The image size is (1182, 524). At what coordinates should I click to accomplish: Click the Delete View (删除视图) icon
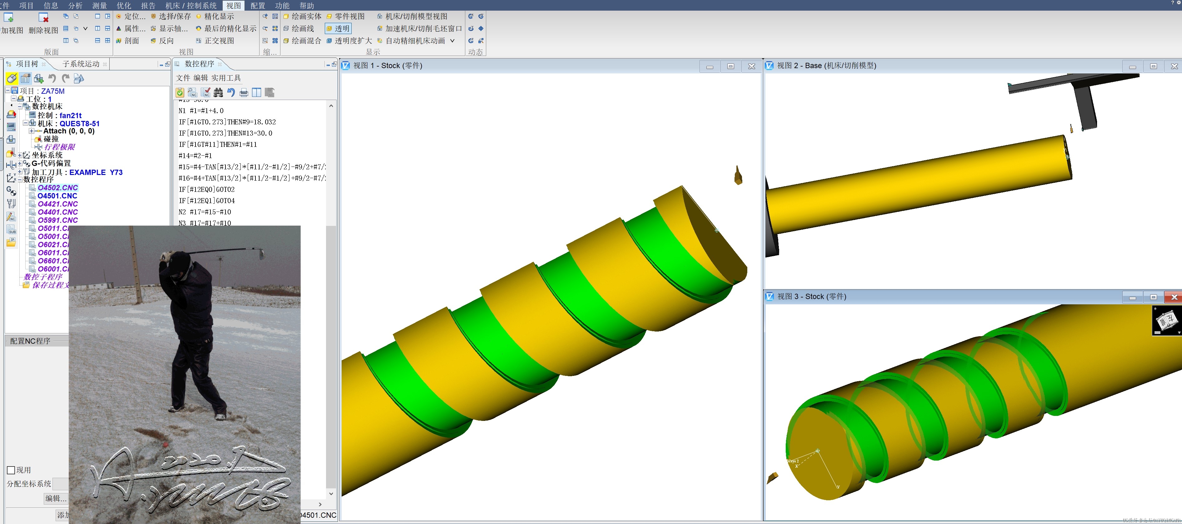44,17
